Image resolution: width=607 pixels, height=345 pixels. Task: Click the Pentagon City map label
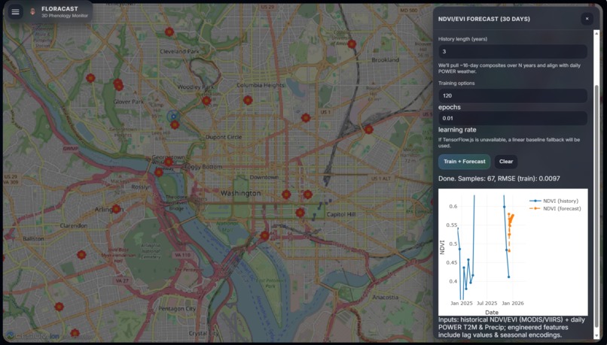pyautogui.click(x=177, y=309)
